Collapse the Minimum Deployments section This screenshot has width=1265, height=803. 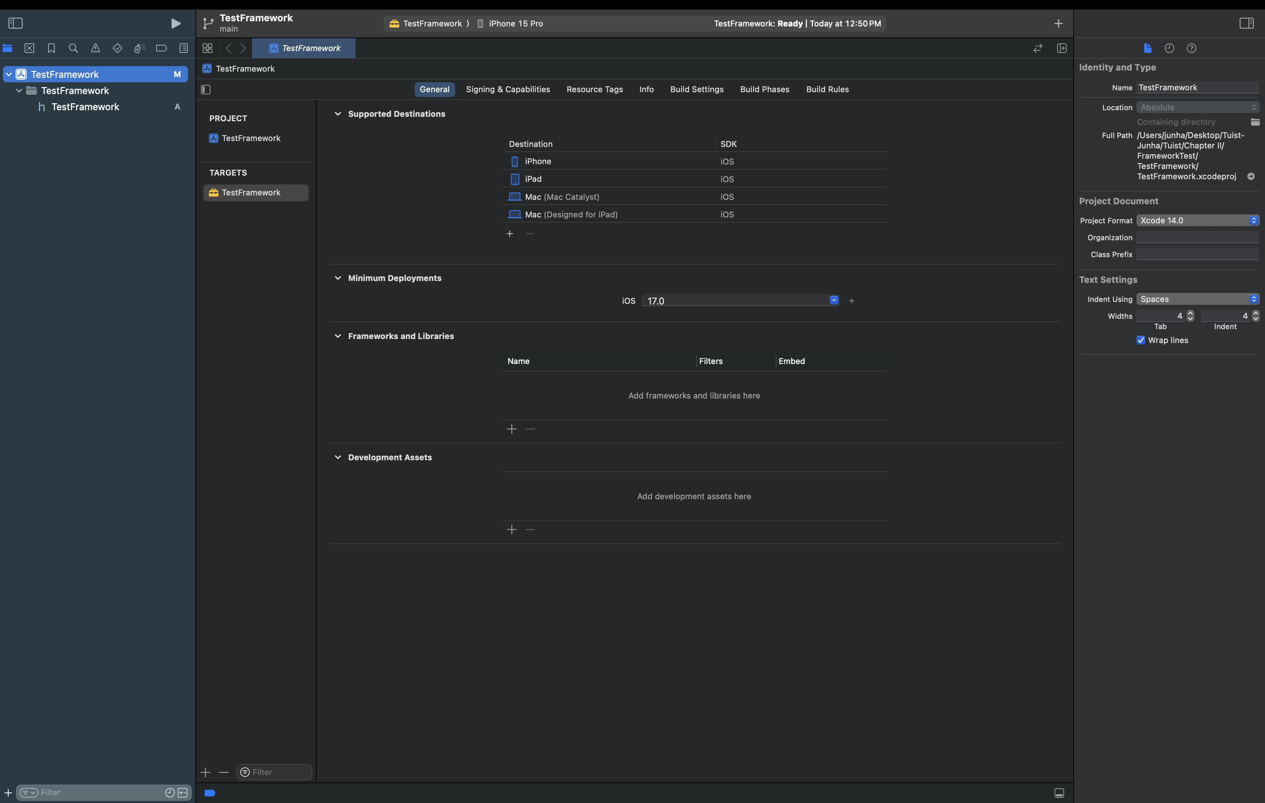point(338,278)
